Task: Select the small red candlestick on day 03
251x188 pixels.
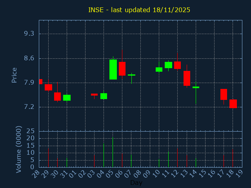Action: click(x=94, y=94)
